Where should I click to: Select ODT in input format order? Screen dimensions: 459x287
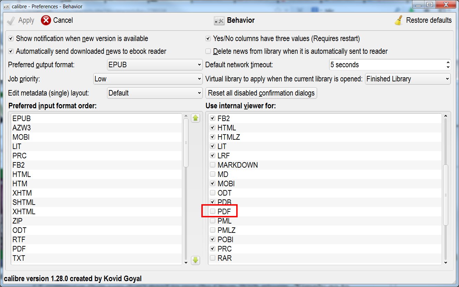click(96, 230)
